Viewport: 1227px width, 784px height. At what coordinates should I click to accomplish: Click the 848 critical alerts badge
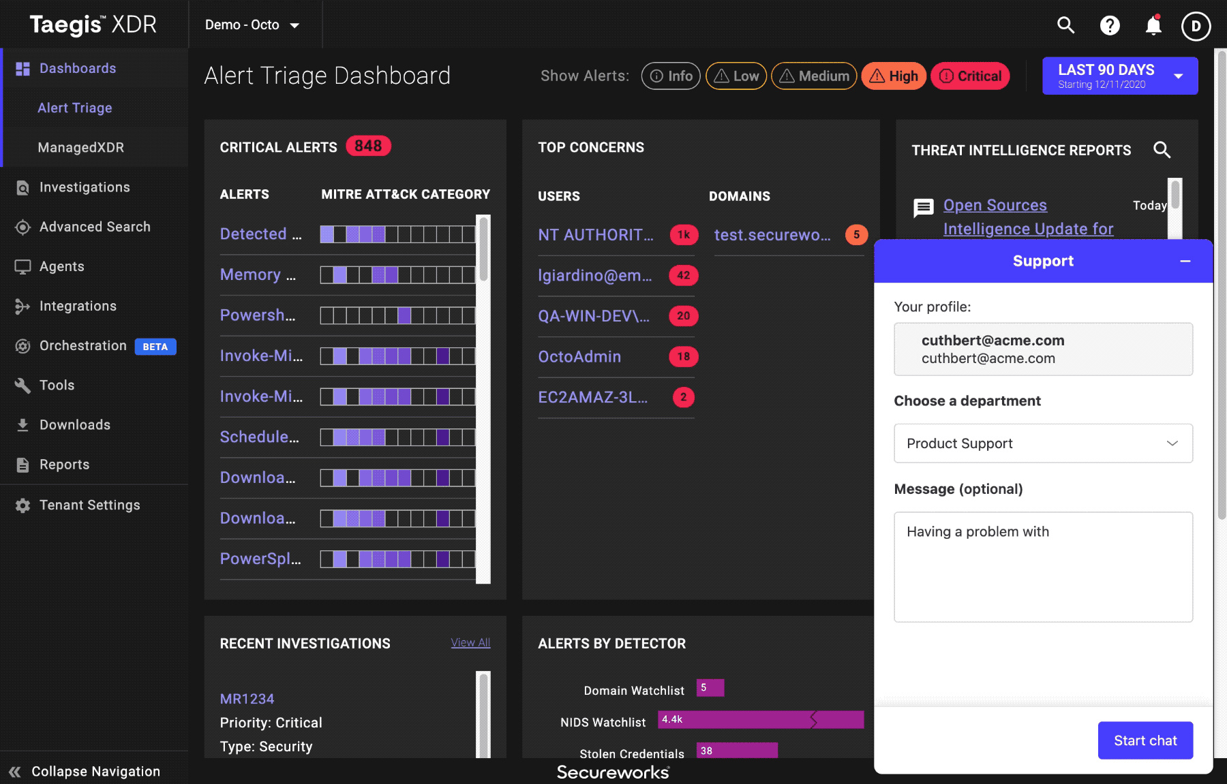[368, 146]
